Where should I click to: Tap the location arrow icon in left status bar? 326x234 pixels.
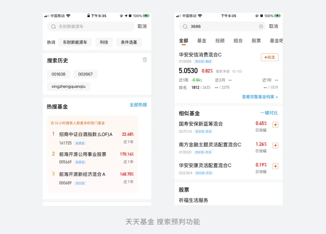[x=126, y=16]
